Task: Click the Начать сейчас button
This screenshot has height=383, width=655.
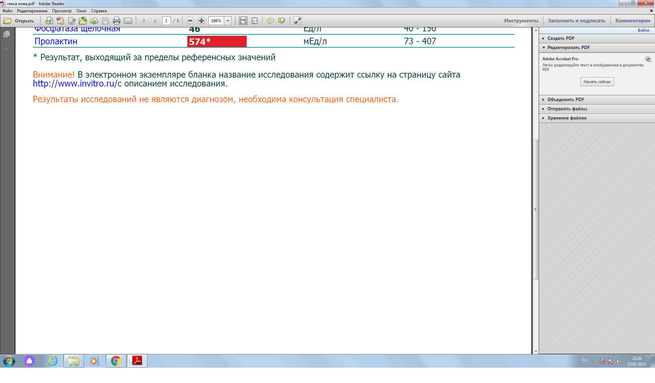Action: (x=597, y=82)
